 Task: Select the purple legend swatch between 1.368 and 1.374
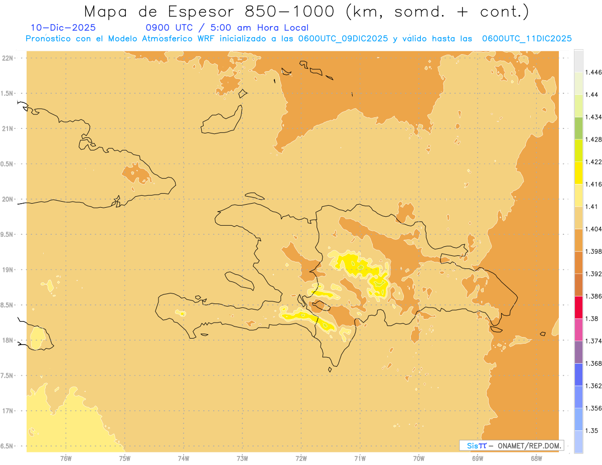[578, 352]
